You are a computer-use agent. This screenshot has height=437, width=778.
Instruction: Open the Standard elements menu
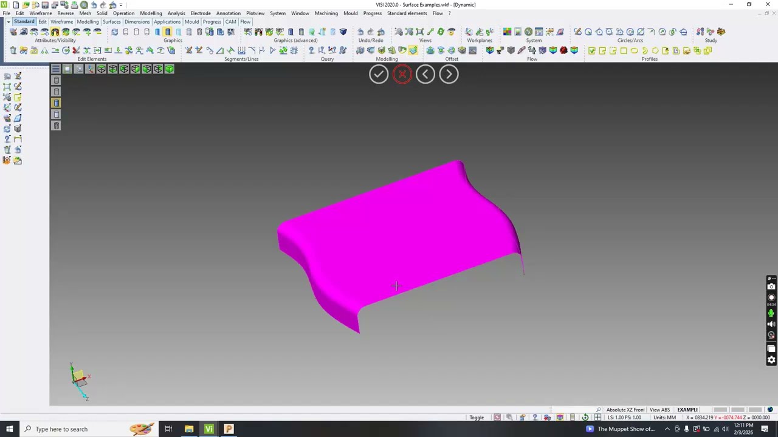407,13
